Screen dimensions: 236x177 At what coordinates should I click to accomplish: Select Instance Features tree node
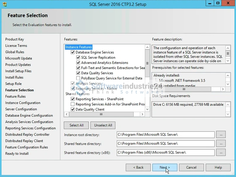79,47
